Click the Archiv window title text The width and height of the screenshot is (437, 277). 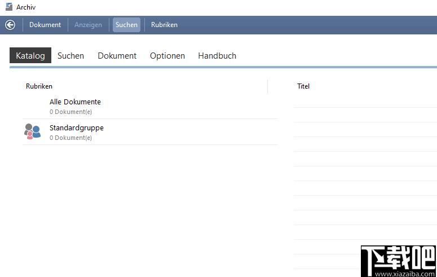point(26,7)
